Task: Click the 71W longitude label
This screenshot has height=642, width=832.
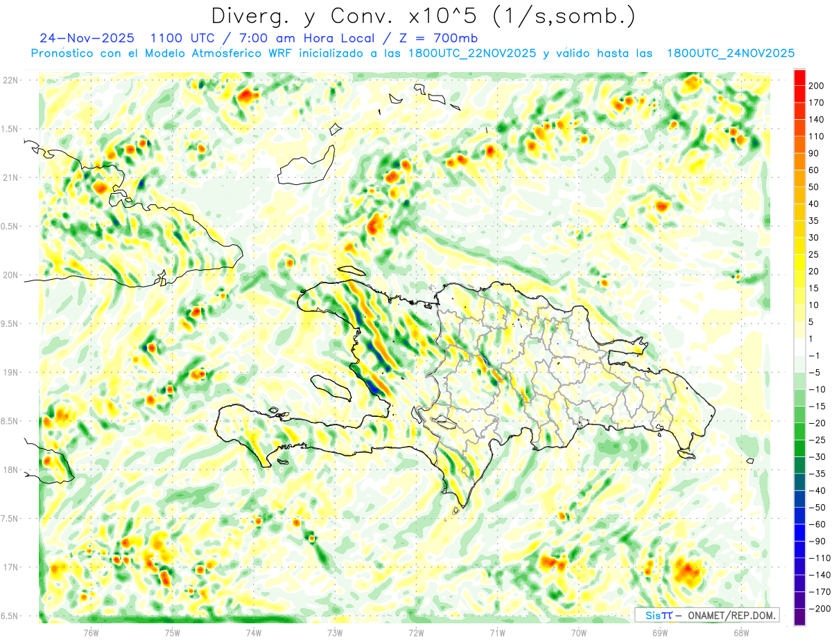Action: 497,633
